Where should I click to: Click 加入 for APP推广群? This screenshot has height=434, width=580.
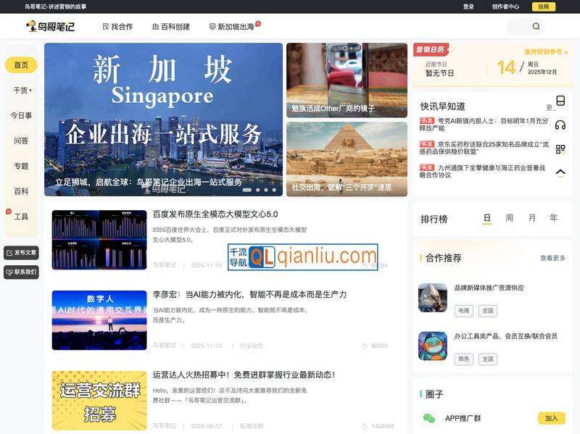pyautogui.click(x=551, y=418)
